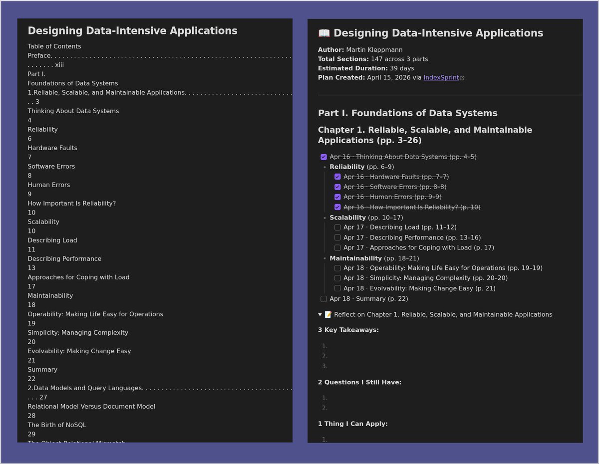Click 'Thinking About Data Systems' in left pane

click(73, 111)
